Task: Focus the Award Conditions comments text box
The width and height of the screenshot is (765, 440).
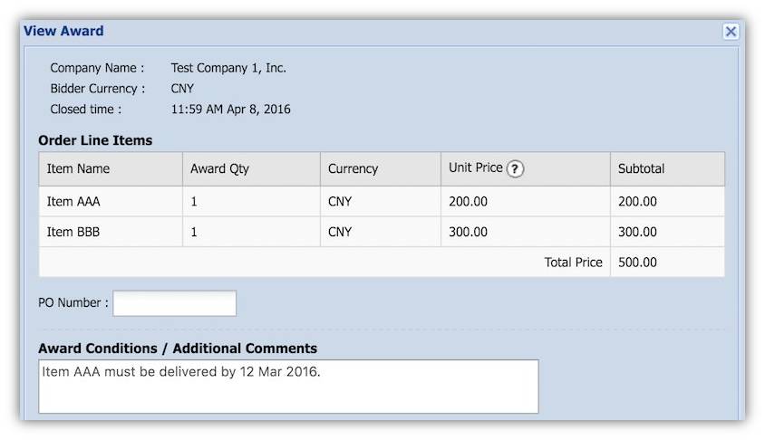Action: point(288,387)
